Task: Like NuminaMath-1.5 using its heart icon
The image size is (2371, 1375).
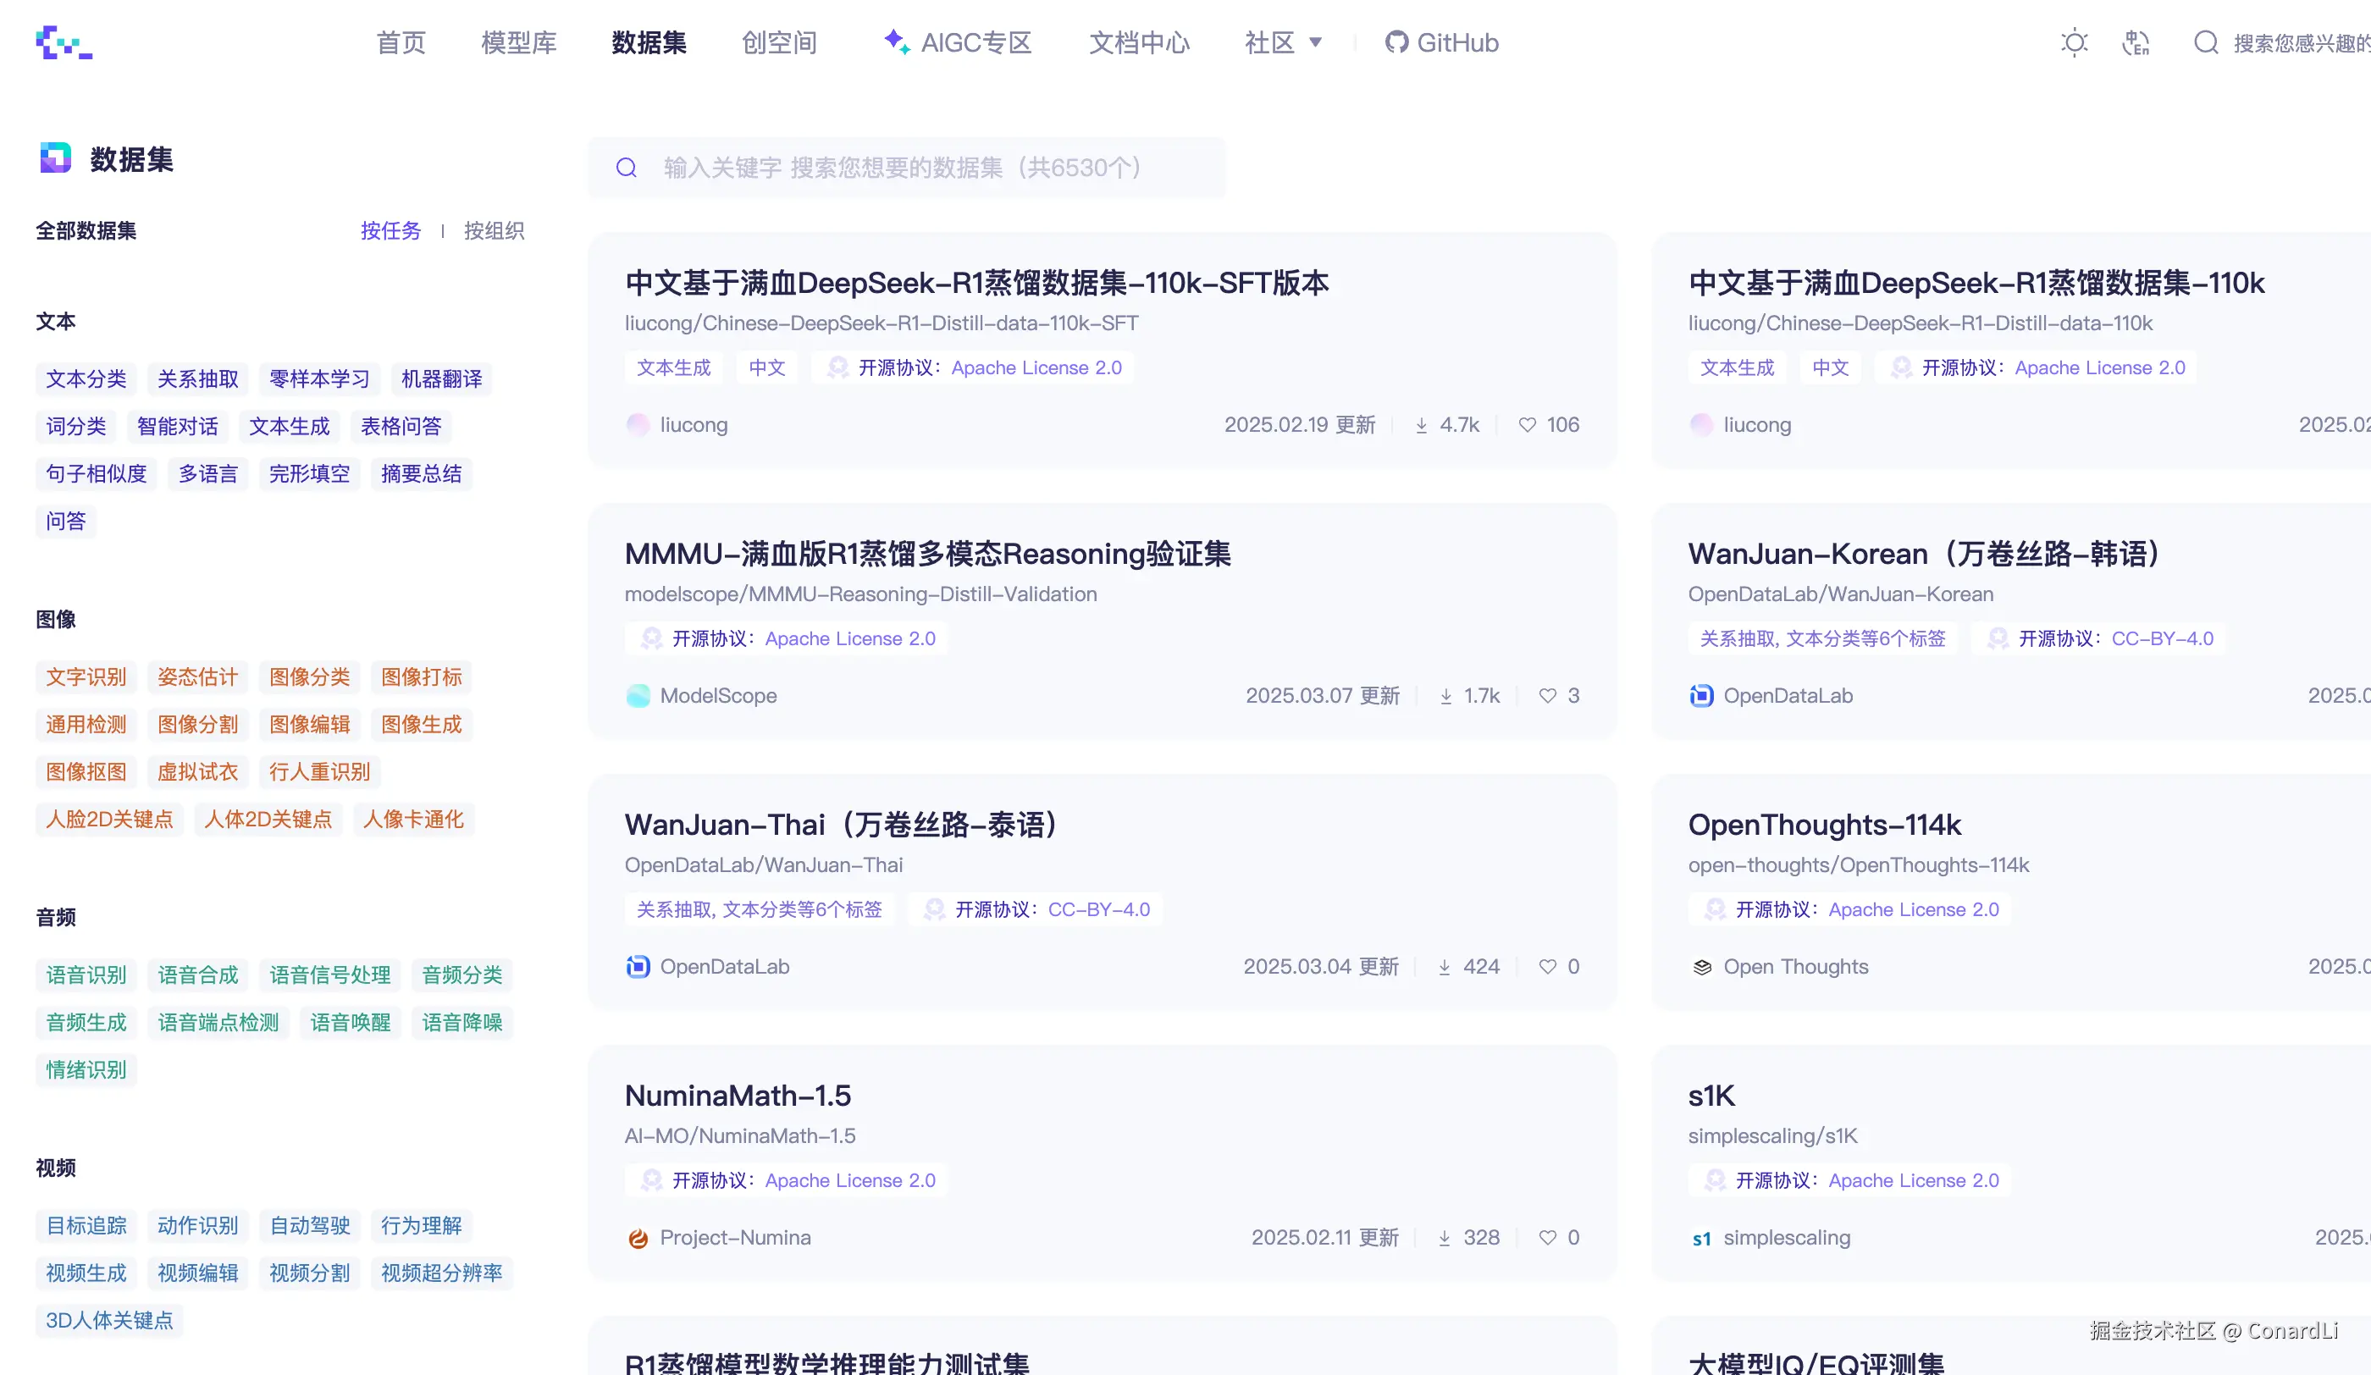Action: tap(1546, 1238)
